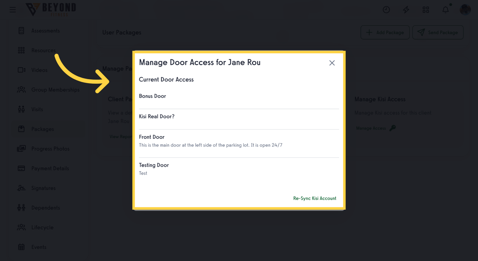Click the Front Door description text
Viewport: 478px width, 261px height.
(x=211, y=145)
